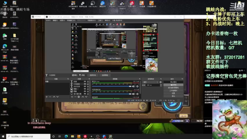Viewport: 247px width, 139px height.
Task: Click 选择颜色 select color button
Action: pyautogui.click(x=105, y=75)
